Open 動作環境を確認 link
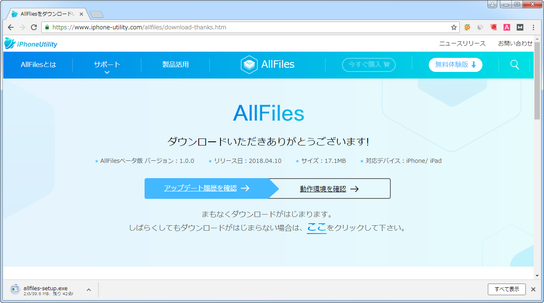The height and width of the screenshot is (303, 544). pyautogui.click(x=329, y=189)
